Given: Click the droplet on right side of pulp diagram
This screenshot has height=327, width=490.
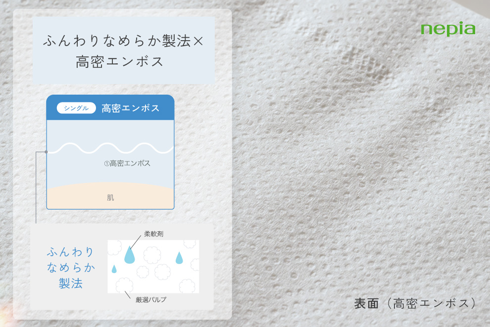Looking at the screenshot, I should click(x=179, y=258).
